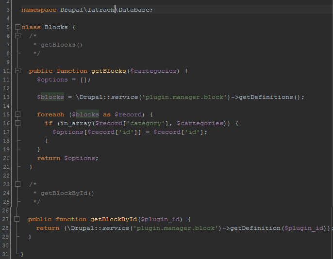This screenshot has width=333, height=259.
Task: Click the end-of-fold marker on line 8
Action: point(18,53)
